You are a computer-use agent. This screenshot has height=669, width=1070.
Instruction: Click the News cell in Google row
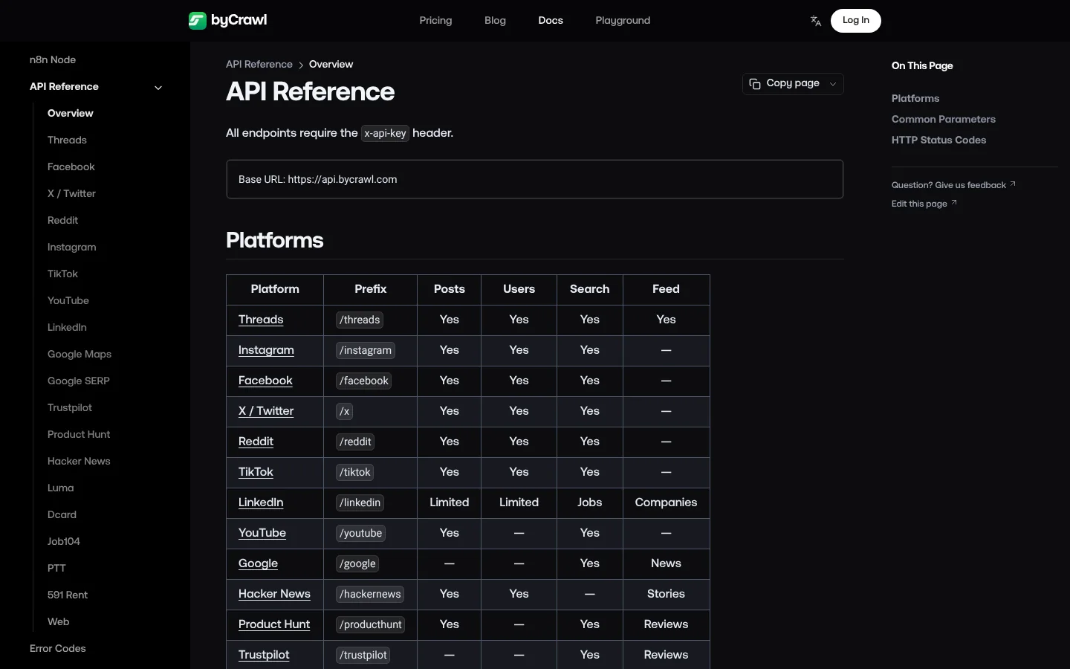click(x=666, y=563)
